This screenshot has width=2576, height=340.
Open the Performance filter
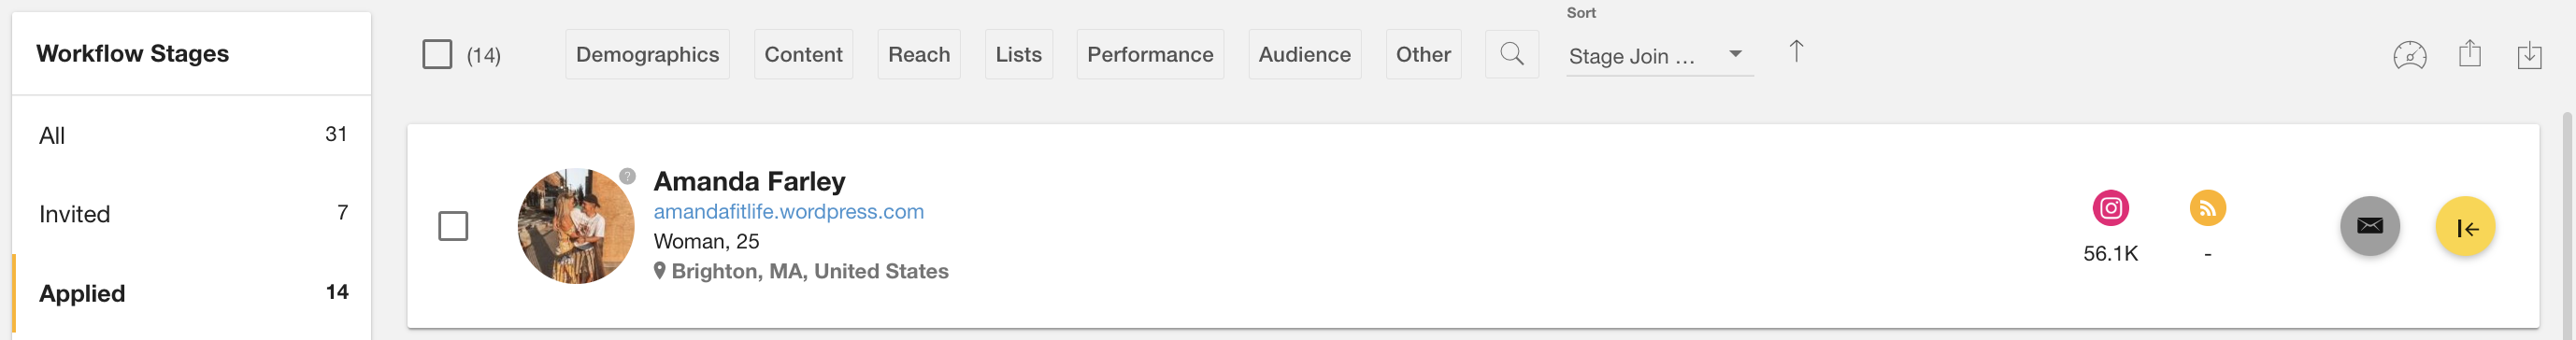pyautogui.click(x=1150, y=54)
